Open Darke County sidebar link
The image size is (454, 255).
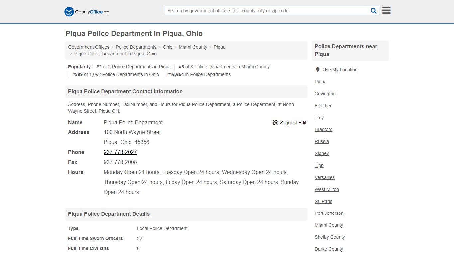(329, 249)
